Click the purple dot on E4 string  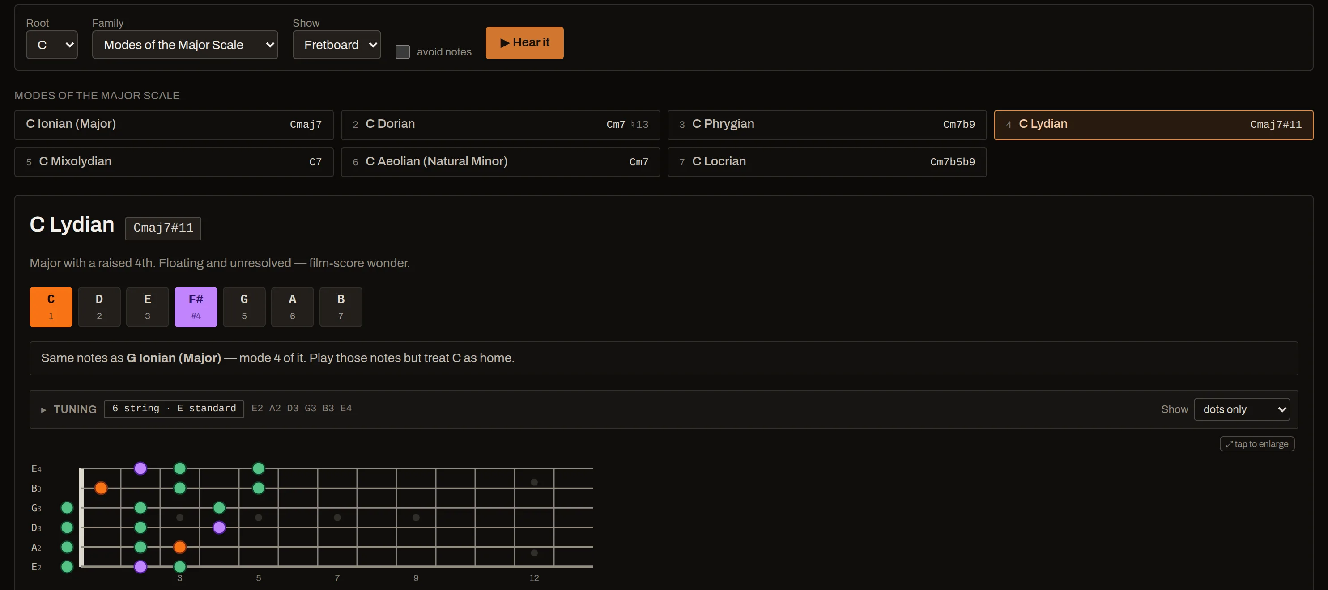(x=140, y=468)
